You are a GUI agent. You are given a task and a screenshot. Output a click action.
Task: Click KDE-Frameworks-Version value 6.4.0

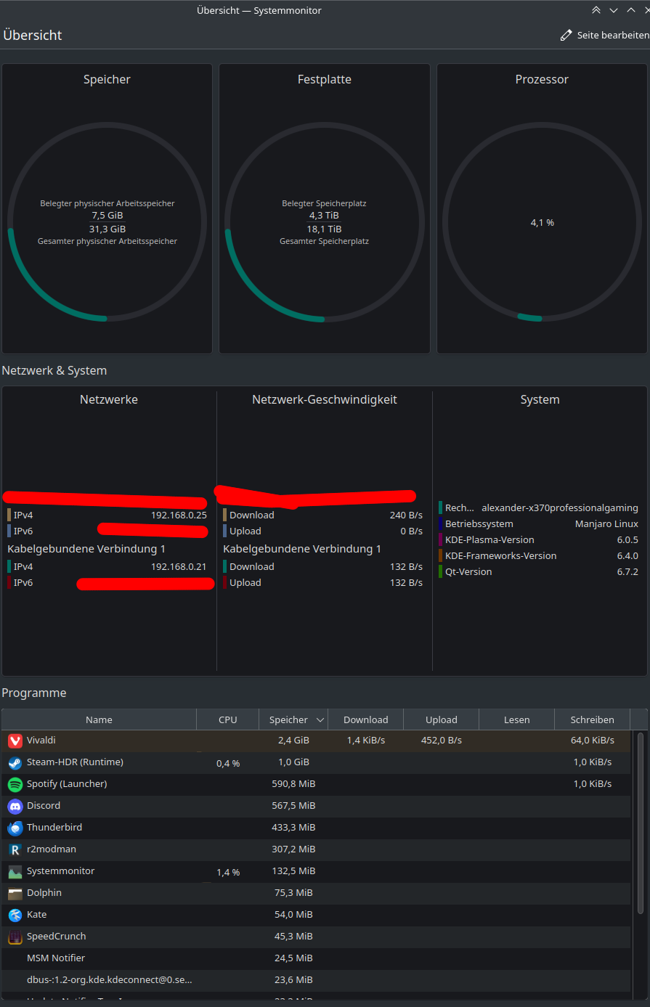click(627, 555)
